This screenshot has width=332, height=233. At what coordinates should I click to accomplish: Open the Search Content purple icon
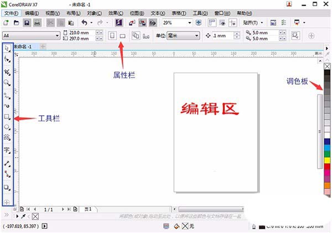pos(118,23)
